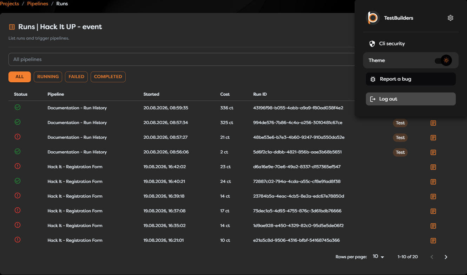Click failed status icon of run 48be53e6
467x275 pixels.
click(18, 137)
